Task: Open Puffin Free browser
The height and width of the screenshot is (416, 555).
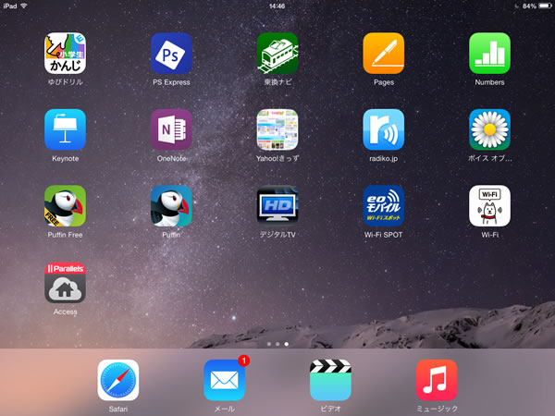Action: coord(65,206)
